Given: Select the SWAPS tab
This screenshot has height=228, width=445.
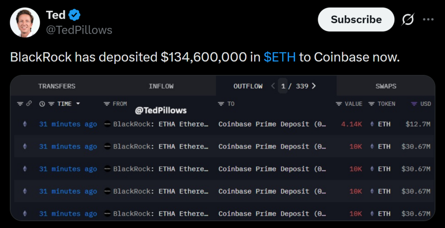Looking at the screenshot, I should [386, 86].
